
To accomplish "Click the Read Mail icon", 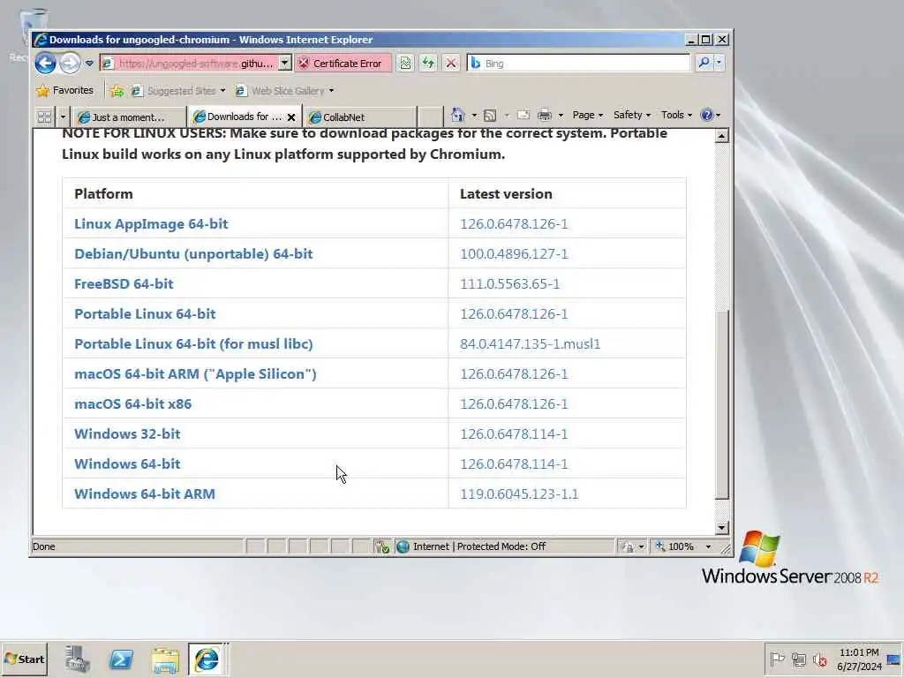I will point(524,116).
